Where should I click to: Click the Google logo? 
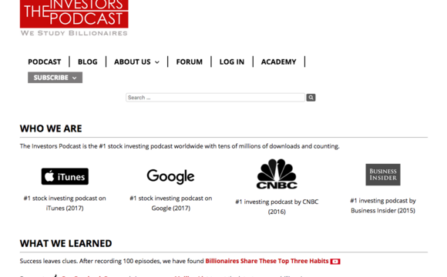(170, 176)
